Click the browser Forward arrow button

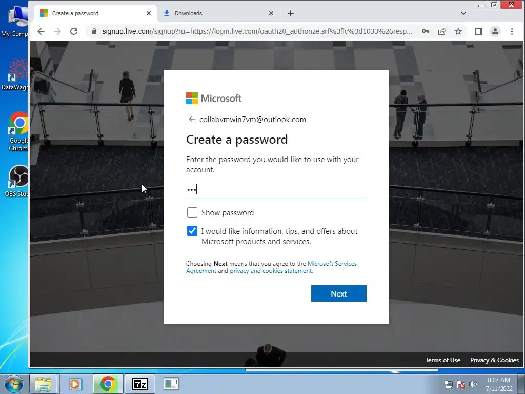(x=57, y=31)
